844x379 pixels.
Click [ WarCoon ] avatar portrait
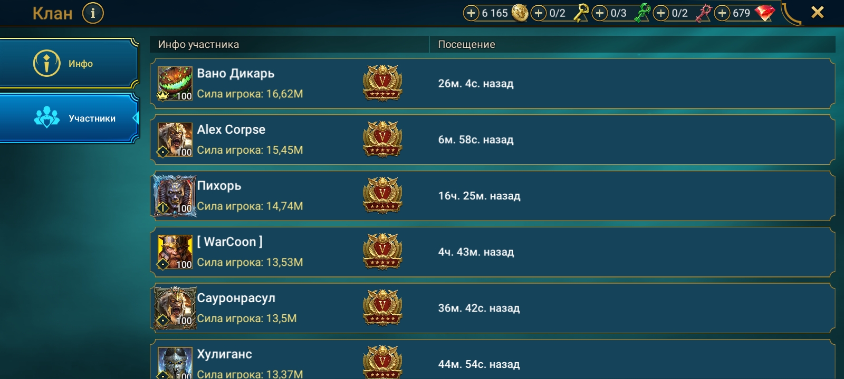175,252
